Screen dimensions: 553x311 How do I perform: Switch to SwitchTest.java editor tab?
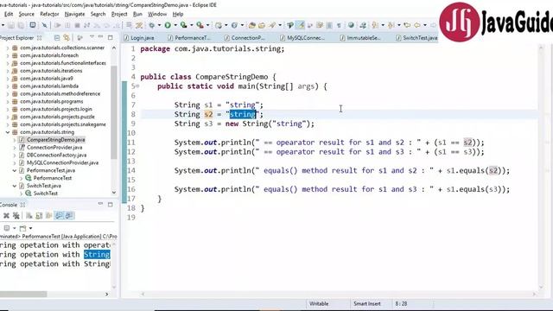pyautogui.click(x=416, y=38)
